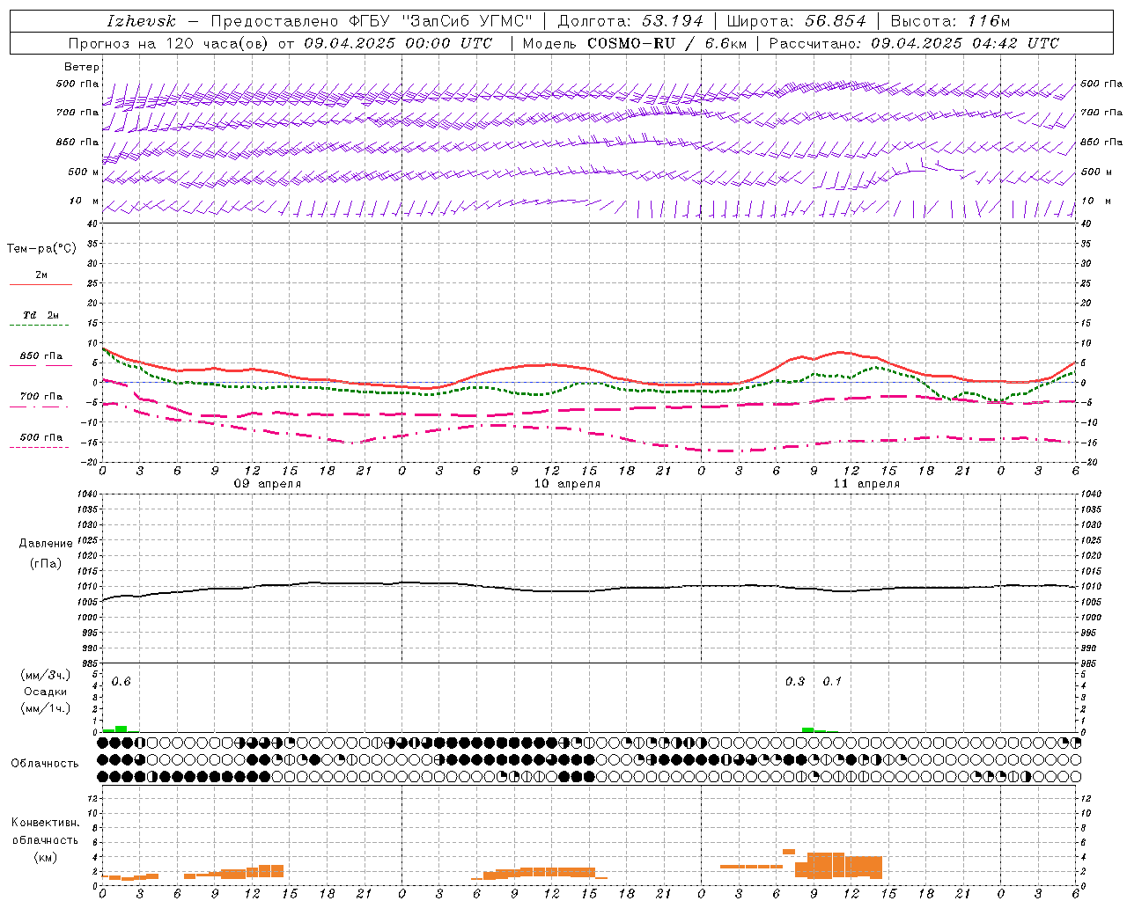The width and height of the screenshot is (1127, 901).
Task: Click the 10 апреля date label
Action: coord(567,484)
